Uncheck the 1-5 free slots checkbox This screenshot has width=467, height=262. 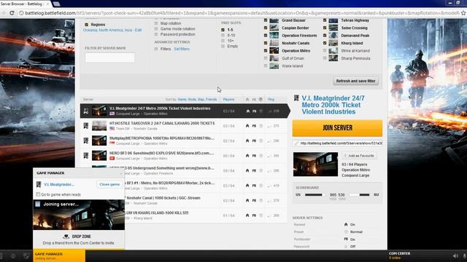[x=223, y=30]
